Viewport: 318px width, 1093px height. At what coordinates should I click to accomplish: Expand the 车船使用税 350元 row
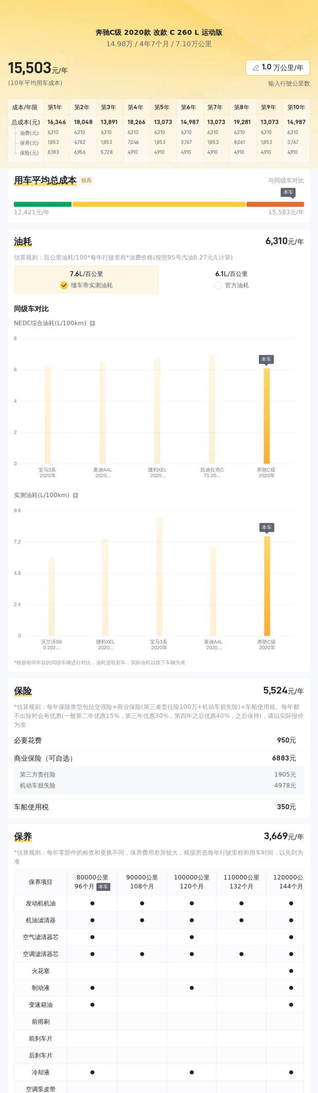[159, 807]
